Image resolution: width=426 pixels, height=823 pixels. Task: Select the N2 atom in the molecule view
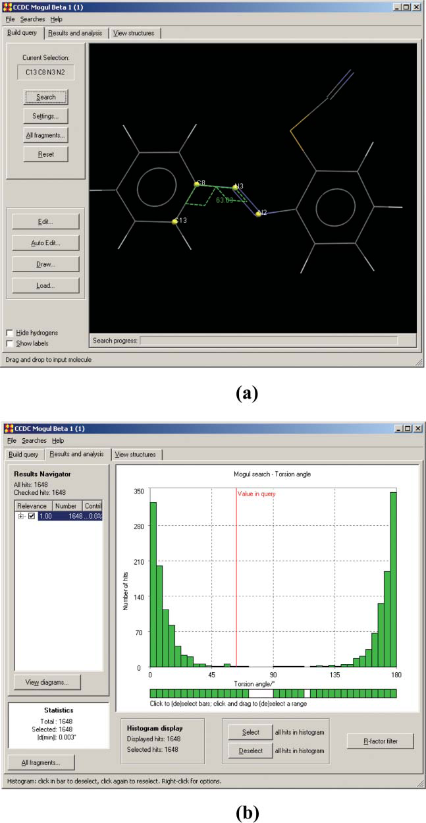tap(259, 213)
